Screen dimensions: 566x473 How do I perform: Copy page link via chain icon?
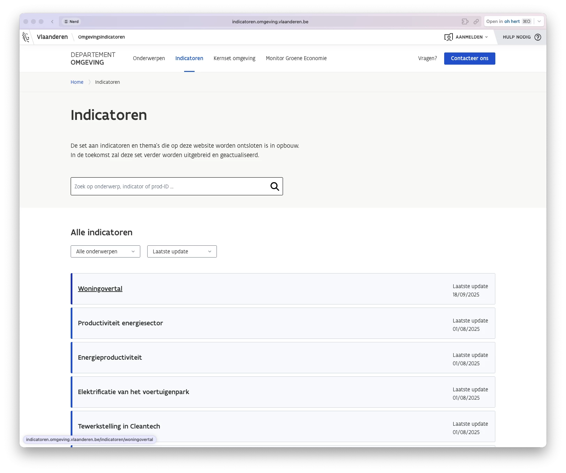(476, 22)
